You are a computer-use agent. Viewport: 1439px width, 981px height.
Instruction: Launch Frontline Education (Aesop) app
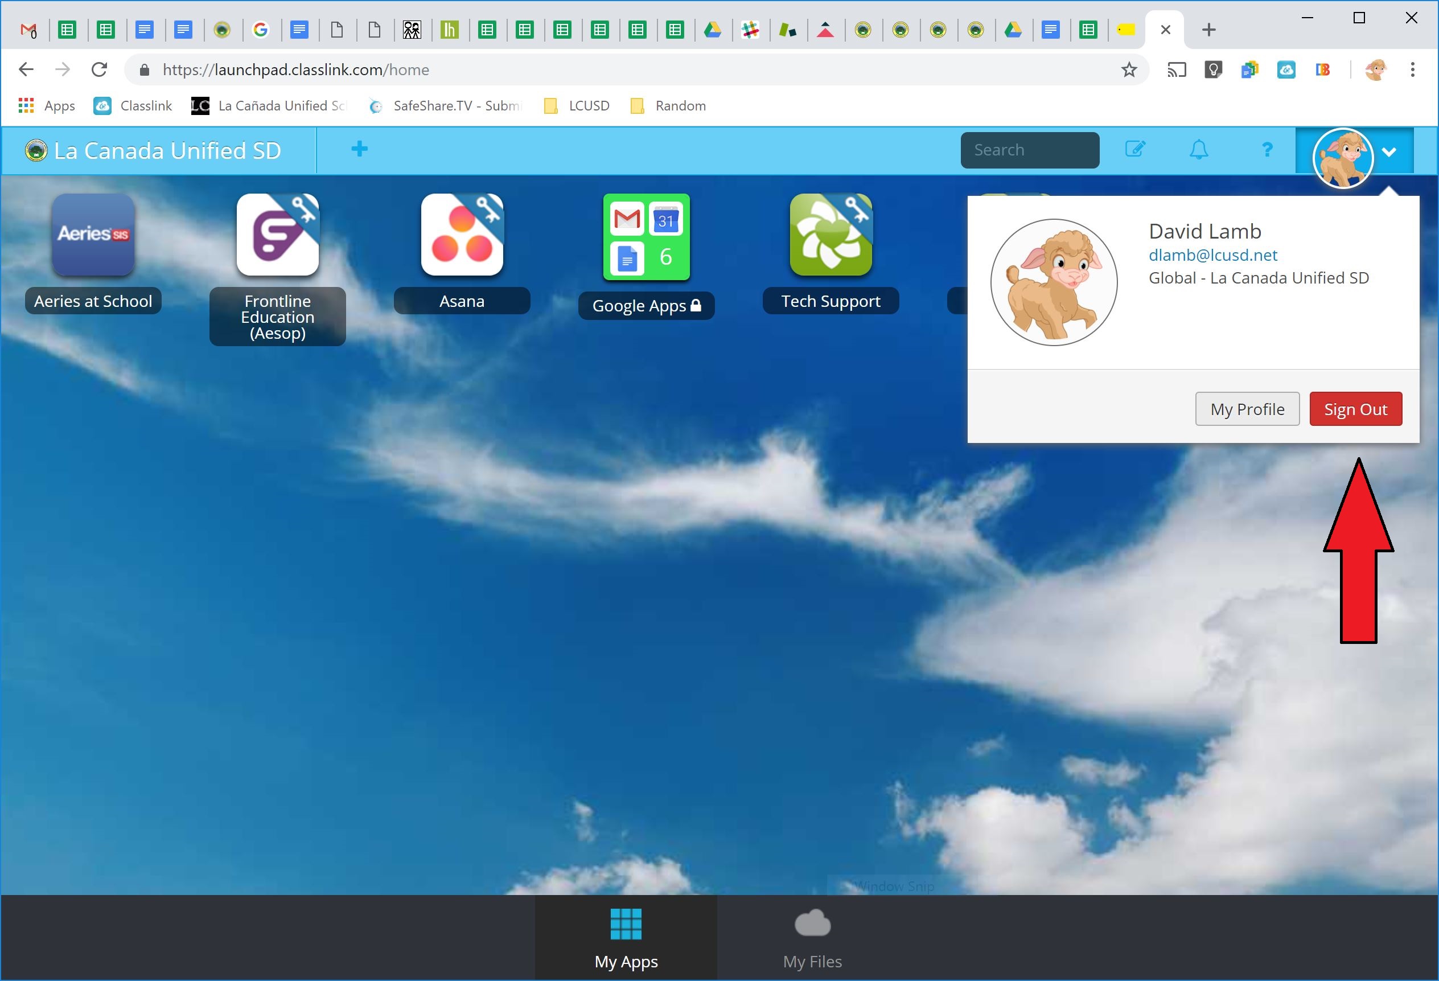click(x=277, y=234)
